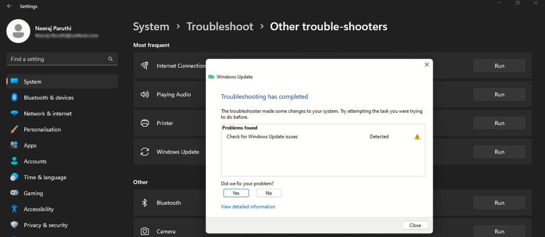Click the Camera troubleshooter icon
The image size is (545, 237).
tap(145, 231)
